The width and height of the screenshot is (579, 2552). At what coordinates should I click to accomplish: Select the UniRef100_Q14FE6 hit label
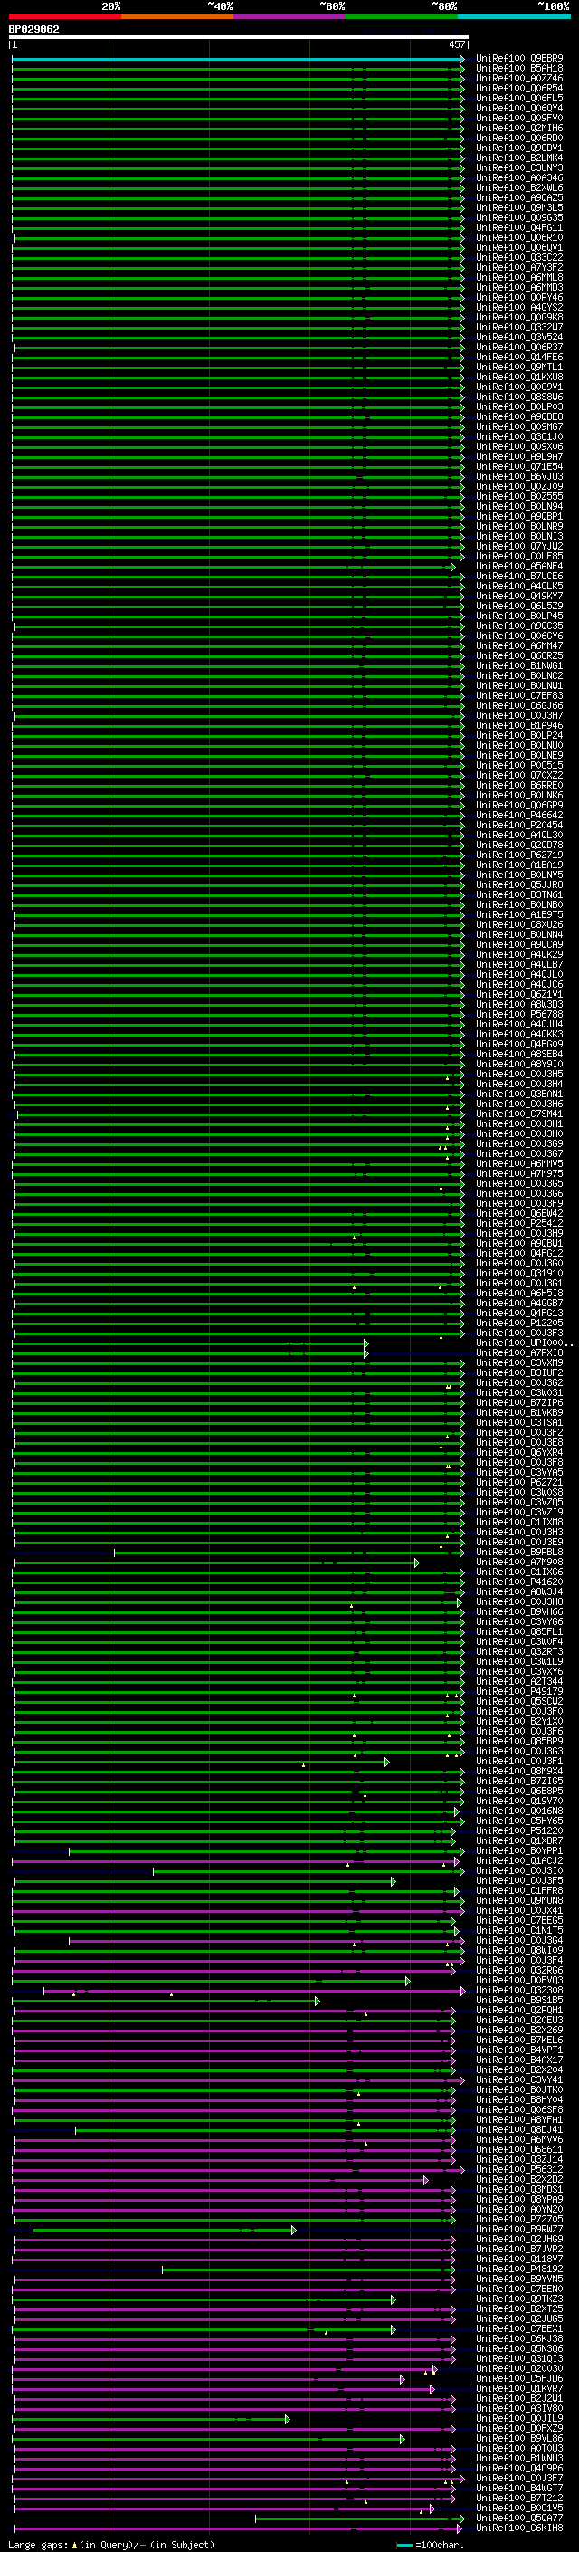519,357
